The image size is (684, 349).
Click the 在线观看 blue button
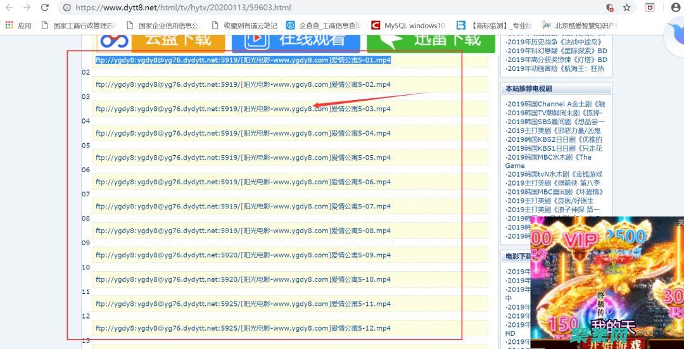tap(296, 44)
